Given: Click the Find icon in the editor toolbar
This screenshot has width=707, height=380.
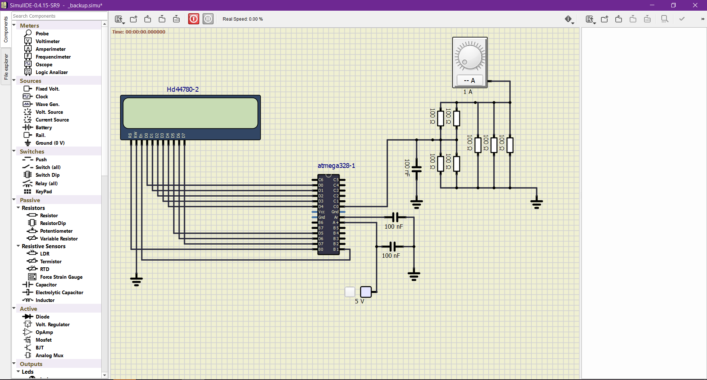Looking at the screenshot, I should pos(665,19).
